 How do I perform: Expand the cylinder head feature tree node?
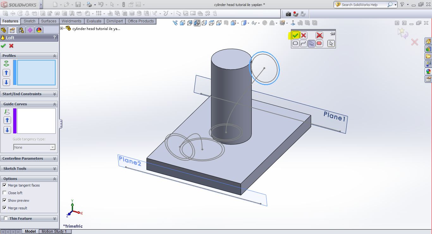(x=62, y=28)
